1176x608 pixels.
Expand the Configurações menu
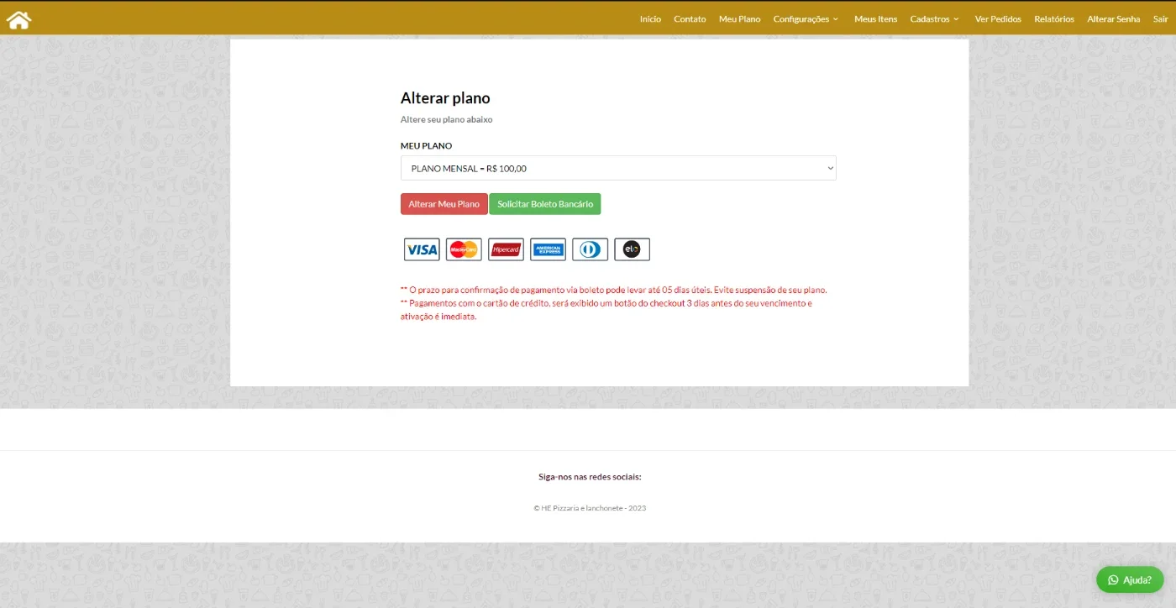point(806,18)
